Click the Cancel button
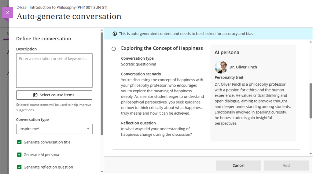This screenshot has height=174, width=313. click(238, 165)
